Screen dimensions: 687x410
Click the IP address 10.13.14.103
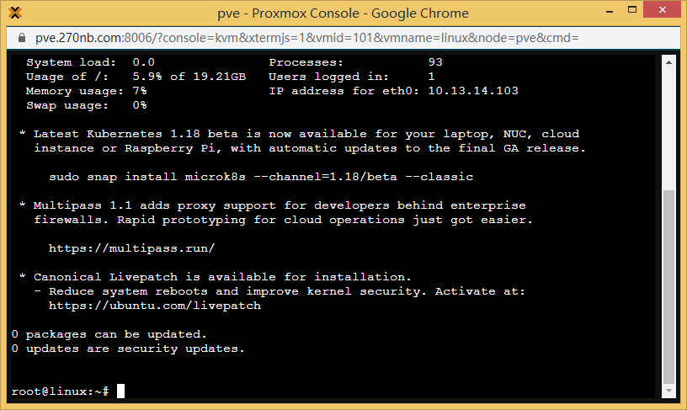point(472,91)
